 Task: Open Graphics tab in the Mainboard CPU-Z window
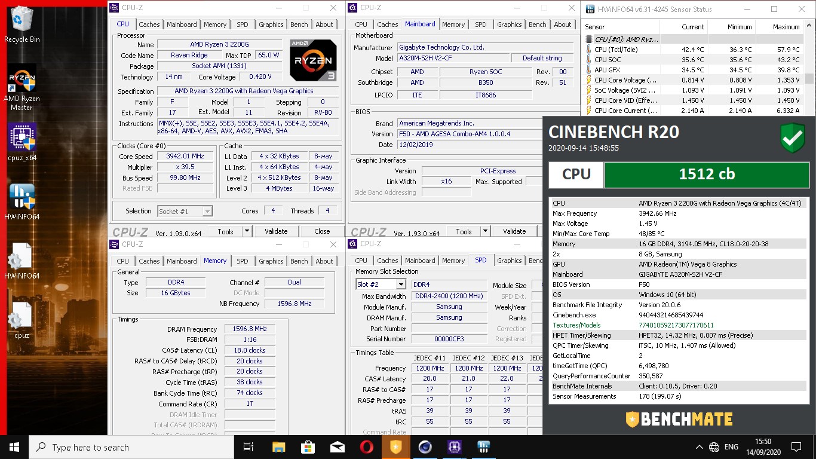pos(509,25)
